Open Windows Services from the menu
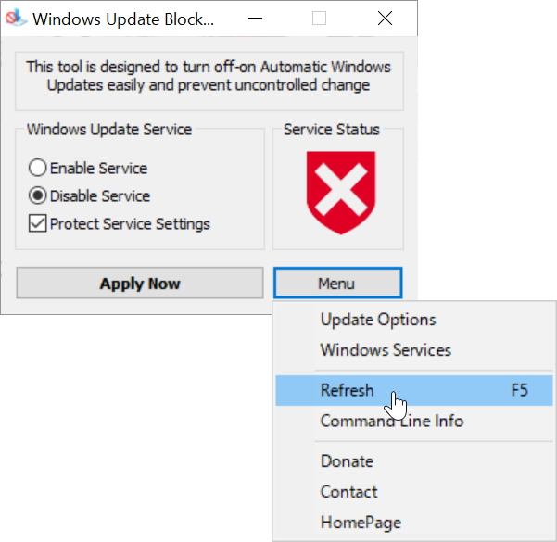Image resolution: width=557 pixels, height=542 pixels. 386,350
